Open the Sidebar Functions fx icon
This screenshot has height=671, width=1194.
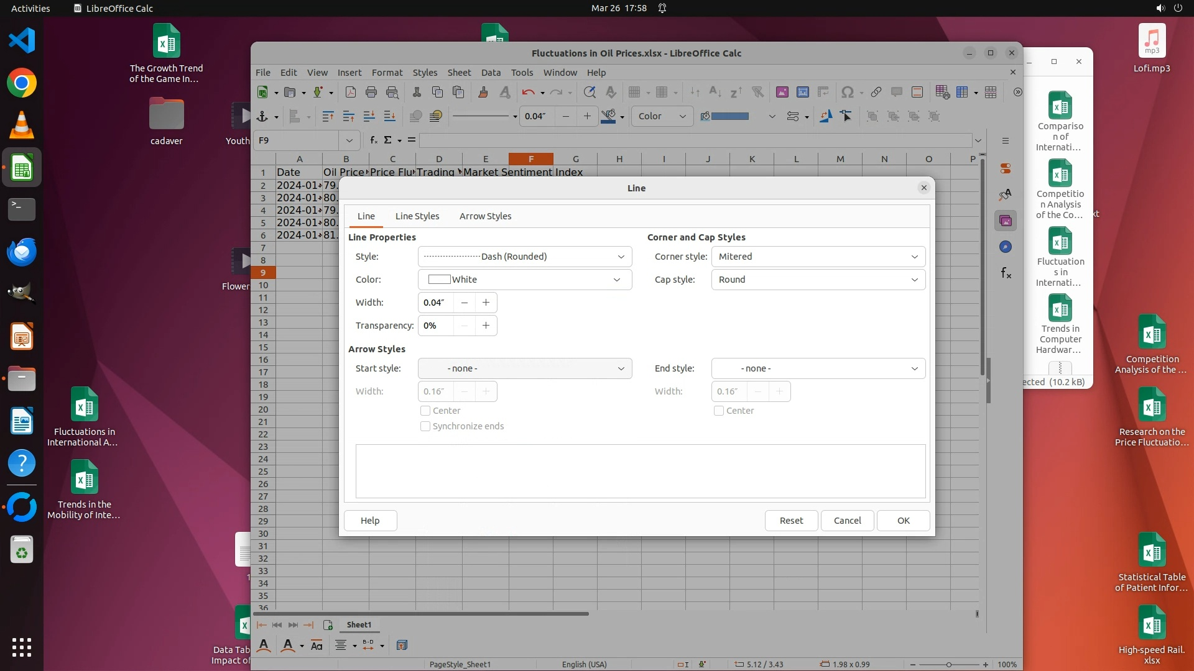(x=1006, y=273)
